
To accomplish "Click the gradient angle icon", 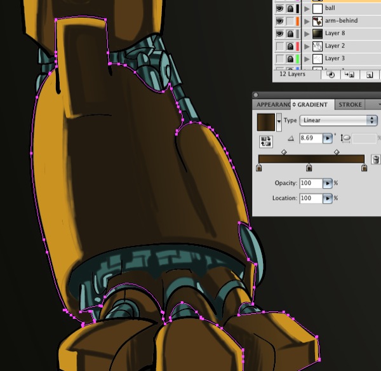I will [291, 139].
